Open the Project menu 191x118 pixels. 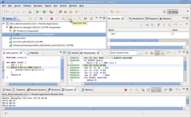point(63,6)
